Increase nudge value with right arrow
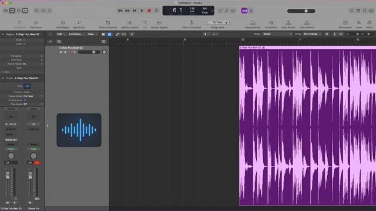The width and height of the screenshot is (376, 211). [x=230, y=22]
